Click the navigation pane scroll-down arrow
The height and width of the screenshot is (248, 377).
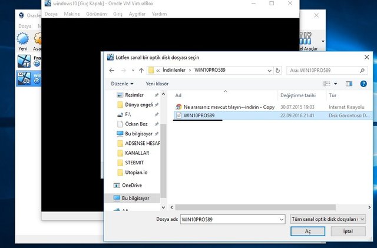pyautogui.click(x=164, y=207)
